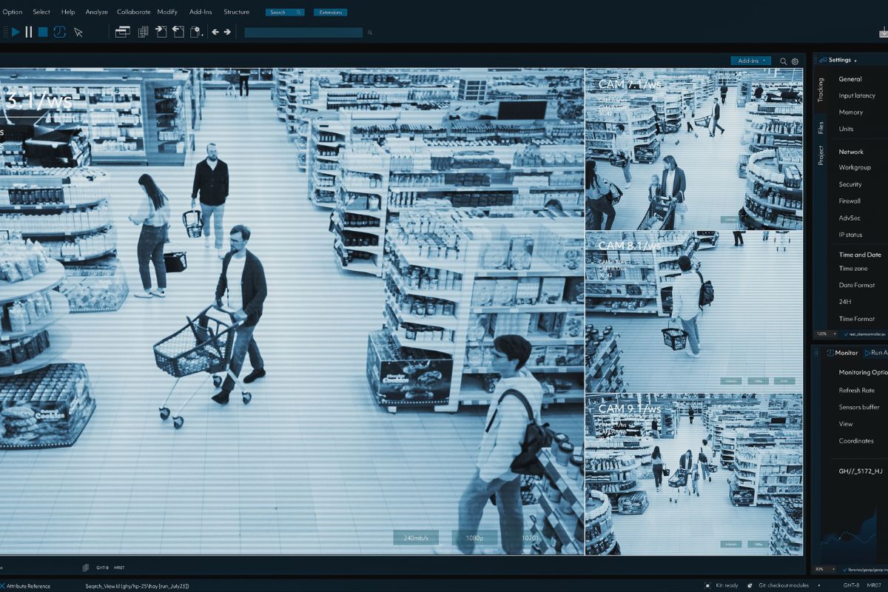Select the cursor pointer tool
This screenshot has width=888, height=592.
[78, 31]
